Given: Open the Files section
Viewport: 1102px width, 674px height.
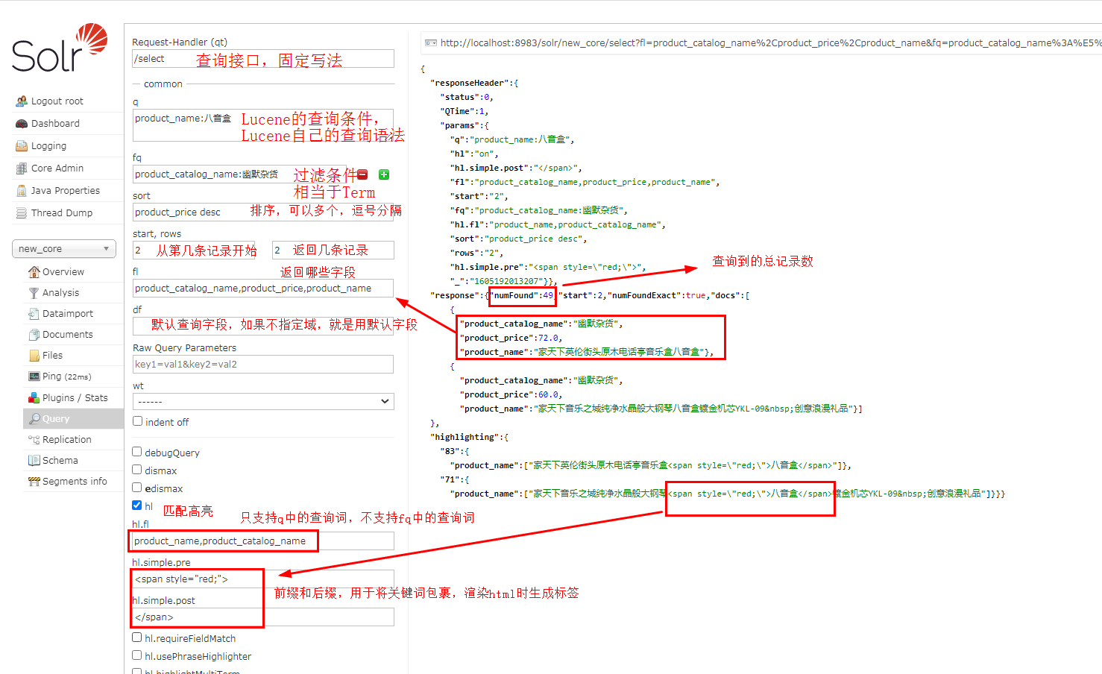Looking at the screenshot, I should pyautogui.click(x=53, y=355).
